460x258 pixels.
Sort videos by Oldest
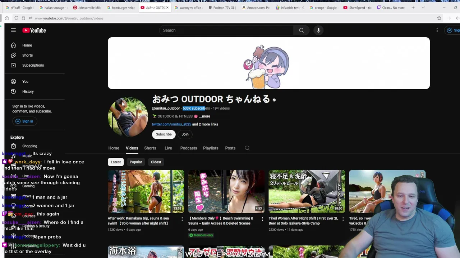point(156,162)
